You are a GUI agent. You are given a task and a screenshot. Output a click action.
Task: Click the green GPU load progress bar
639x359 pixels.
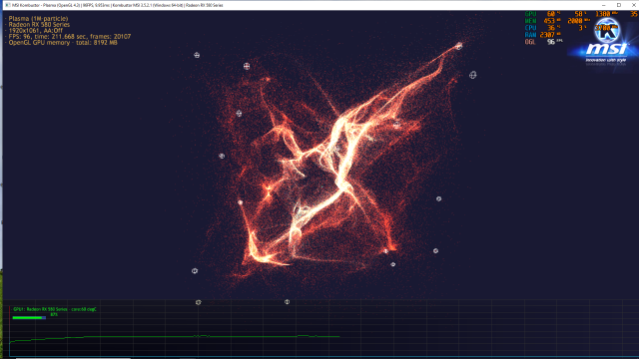coord(29,317)
